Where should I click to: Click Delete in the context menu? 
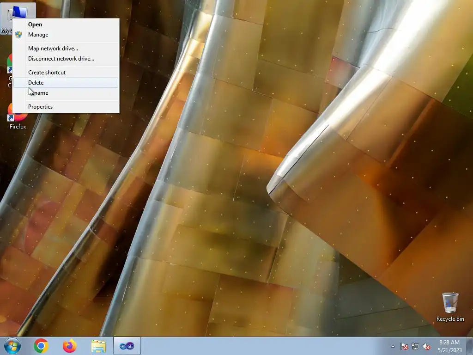(x=66, y=83)
